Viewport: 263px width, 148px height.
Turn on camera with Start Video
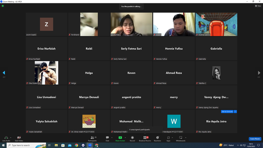pos(19,139)
